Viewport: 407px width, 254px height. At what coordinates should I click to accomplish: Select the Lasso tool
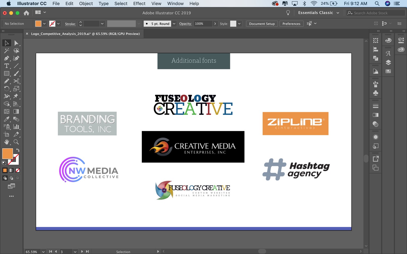click(x=16, y=51)
